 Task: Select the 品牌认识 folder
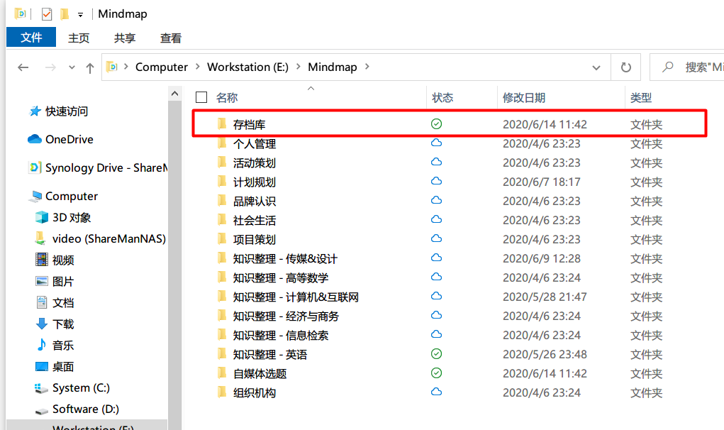point(255,202)
